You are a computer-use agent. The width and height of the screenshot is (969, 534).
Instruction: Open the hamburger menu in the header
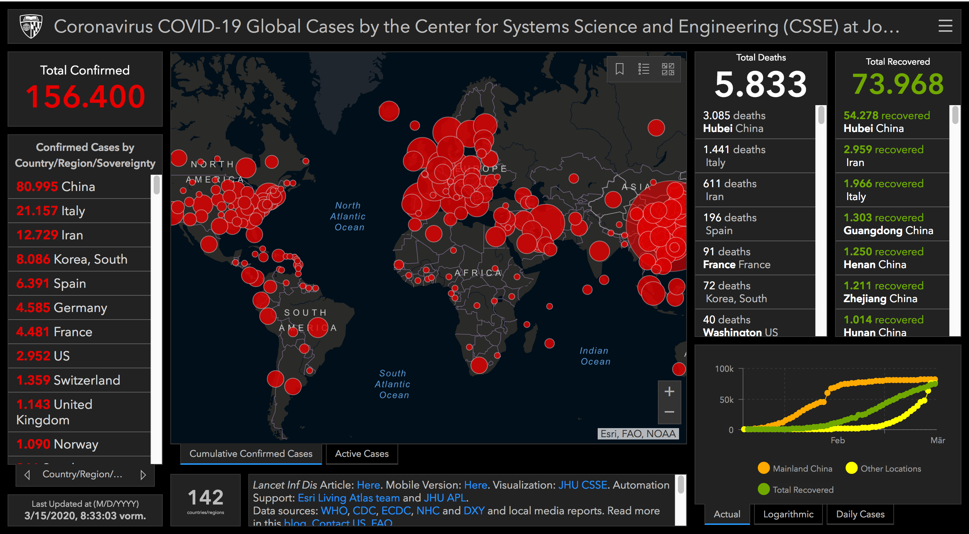click(x=945, y=26)
